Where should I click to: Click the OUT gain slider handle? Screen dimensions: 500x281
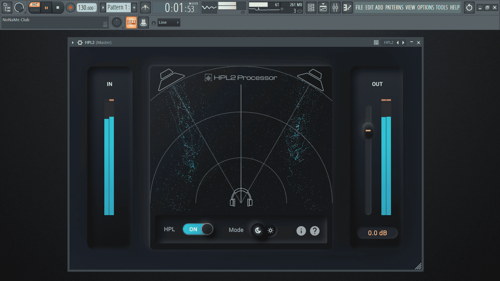[x=368, y=130]
